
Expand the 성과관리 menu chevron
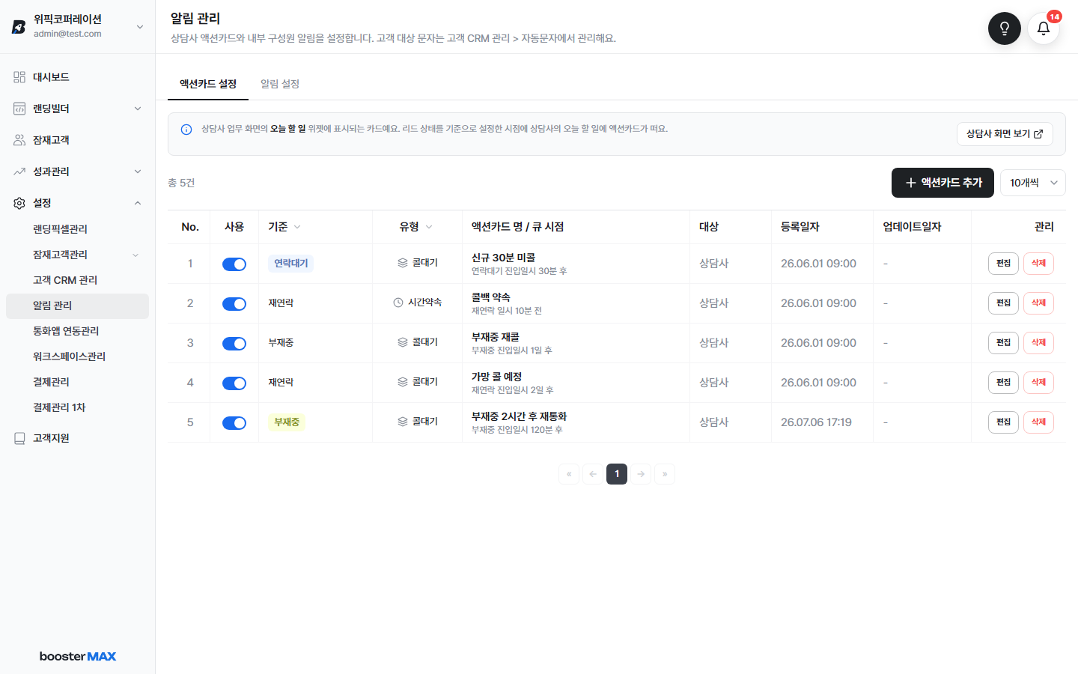(138, 171)
